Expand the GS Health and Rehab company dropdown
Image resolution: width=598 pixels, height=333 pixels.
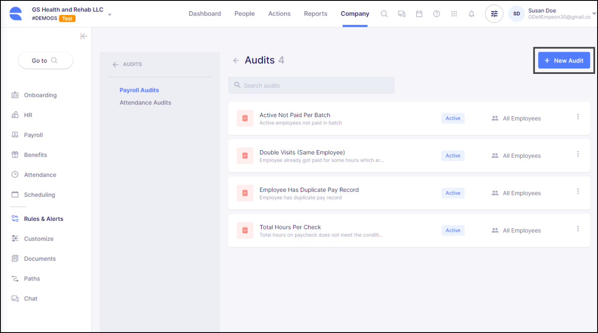pos(110,15)
